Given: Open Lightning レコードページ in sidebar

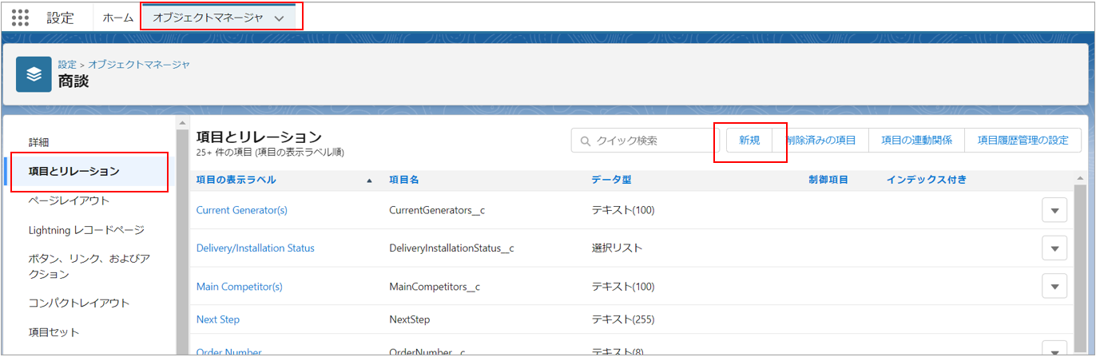Looking at the screenshot, I should click(x=86, y=230).
